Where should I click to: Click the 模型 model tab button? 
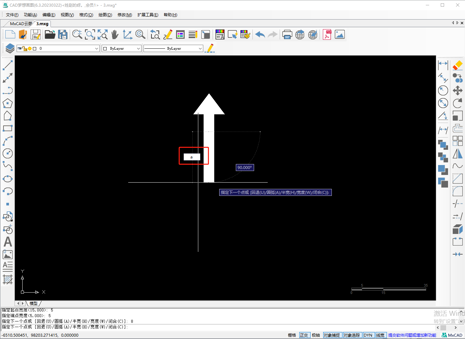tap(34, 303)
